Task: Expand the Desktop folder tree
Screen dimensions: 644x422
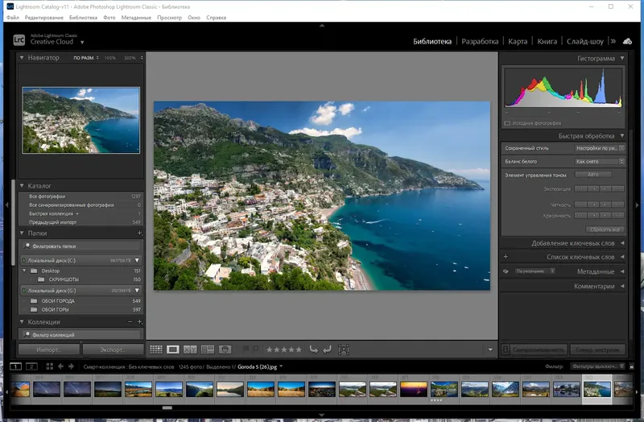Action: pos(25,271)
